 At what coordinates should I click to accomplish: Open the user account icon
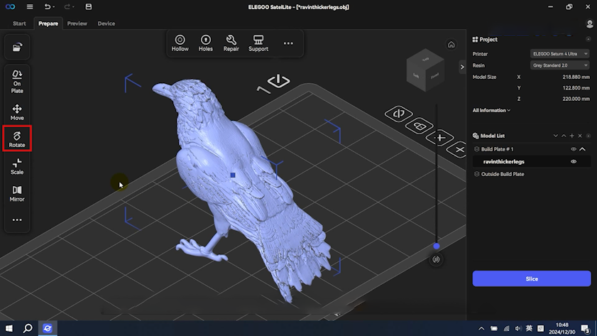click(x=589, y=23)
